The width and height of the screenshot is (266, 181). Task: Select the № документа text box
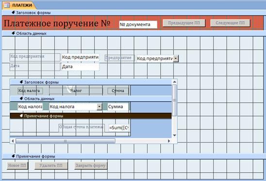tap(138, 24)
